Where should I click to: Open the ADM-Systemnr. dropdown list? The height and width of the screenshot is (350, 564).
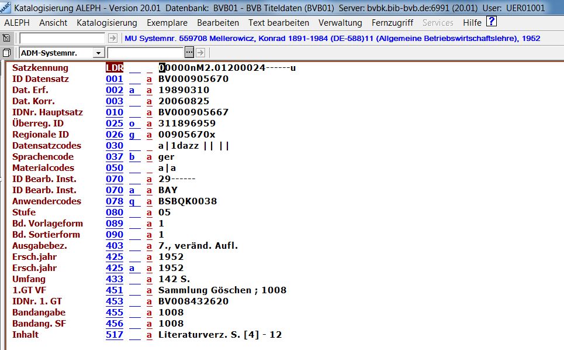(98, 53)
